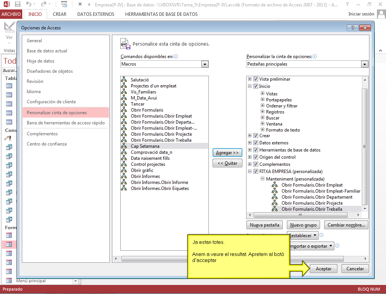Expand the Vista preliminar node

point(250,79)
